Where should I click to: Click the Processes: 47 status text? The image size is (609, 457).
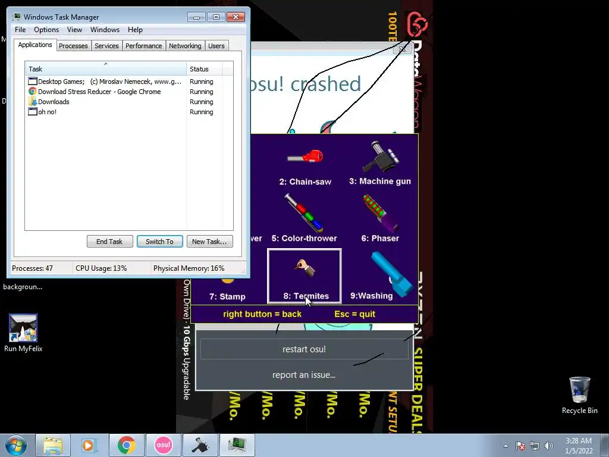[x=32, y=268]
